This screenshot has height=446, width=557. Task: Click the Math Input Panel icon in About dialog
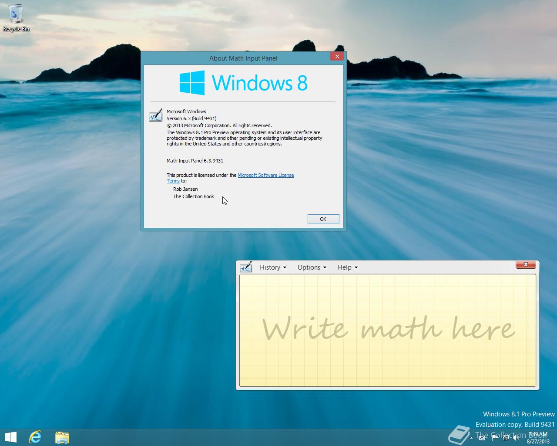click(x=156, y=115)
